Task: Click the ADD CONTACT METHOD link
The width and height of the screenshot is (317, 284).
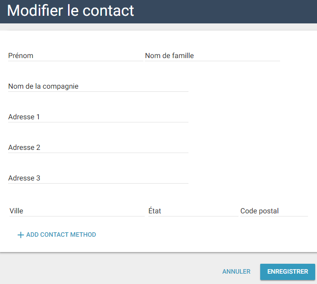Action: coord(61,234)
